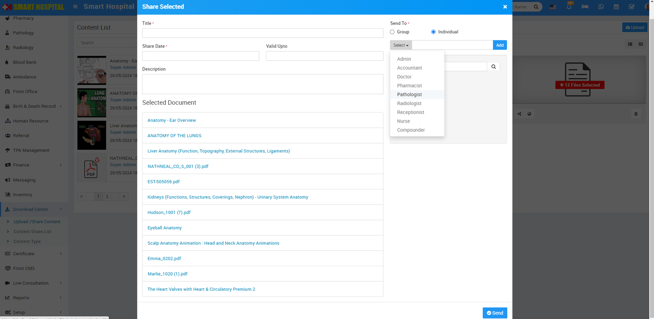654x319 pixels.
Task: Pick Nurse in the role dropdown
Action: [x=403, y=121]
